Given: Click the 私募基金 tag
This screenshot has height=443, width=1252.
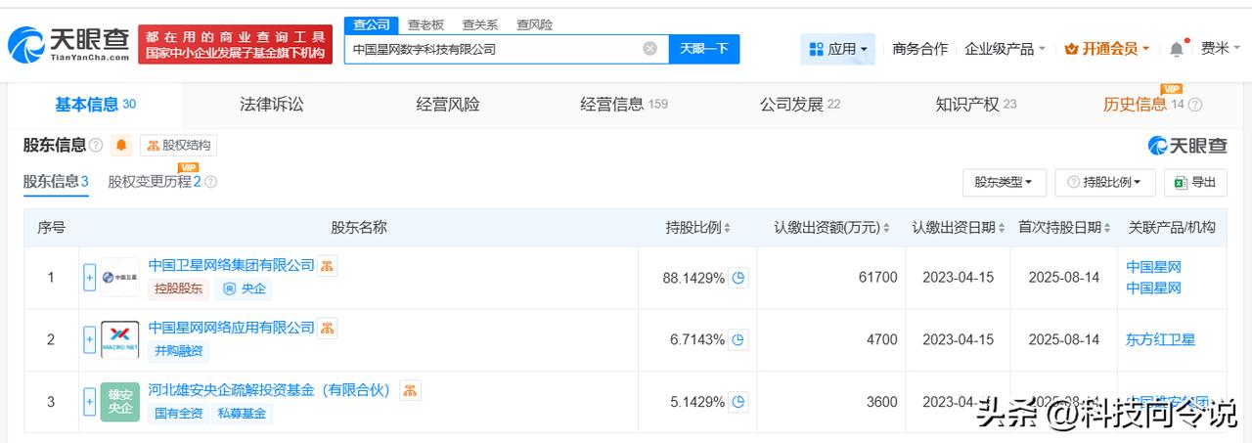Looking at the screenshot, I should 243,414.
